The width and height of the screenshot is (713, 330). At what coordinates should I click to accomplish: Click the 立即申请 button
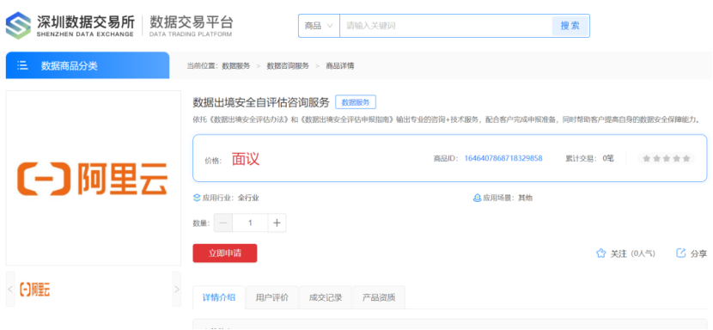(224, 254)
